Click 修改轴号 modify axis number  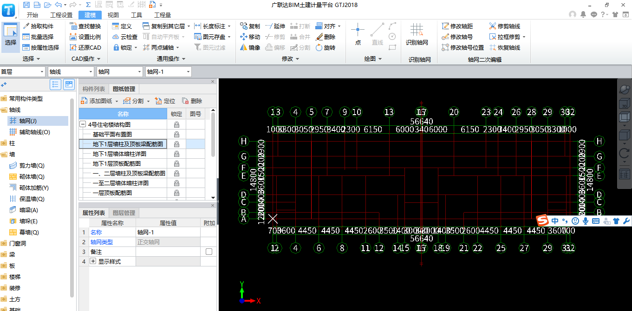point(457,37)
